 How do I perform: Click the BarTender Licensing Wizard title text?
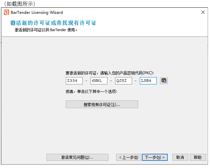tap(37, 12)
